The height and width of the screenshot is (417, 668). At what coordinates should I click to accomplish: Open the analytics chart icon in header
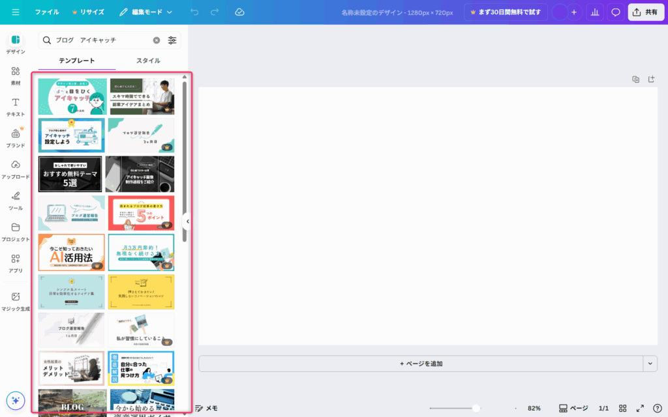pos(594,12)
